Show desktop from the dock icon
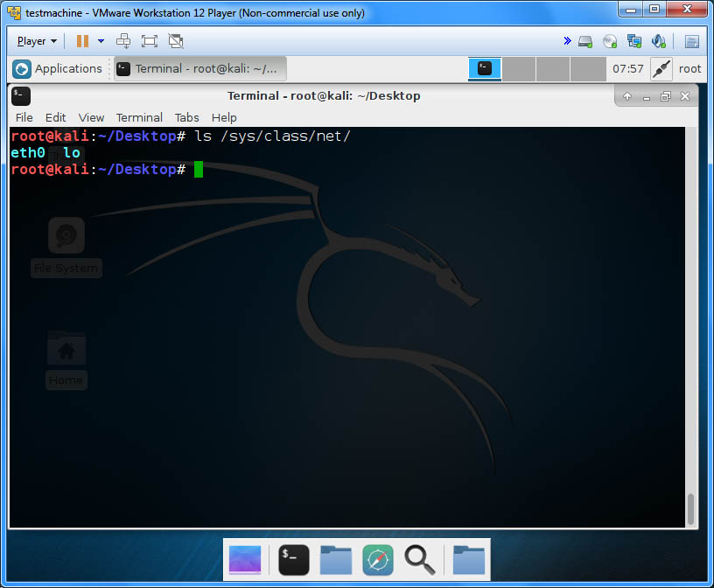 (x=245, y=560)
